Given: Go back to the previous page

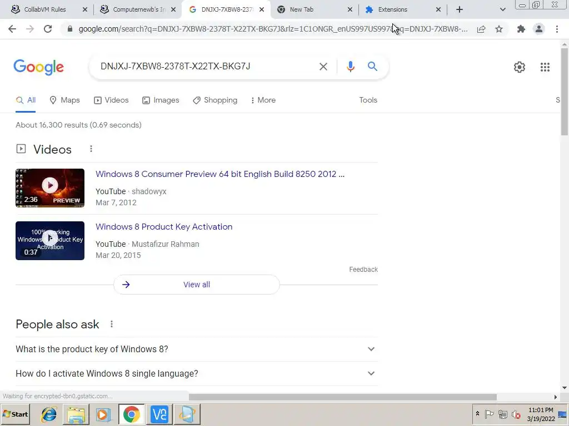Looking at the screenshot, I should pos(12,29).
